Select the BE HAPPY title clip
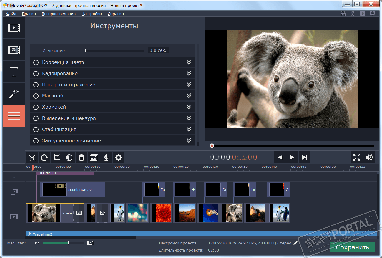The image size is (382, 258). coord(65,173)
